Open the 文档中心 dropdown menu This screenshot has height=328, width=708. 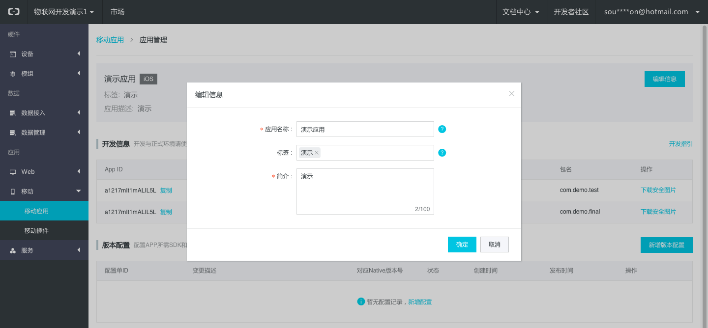[x=521, y=12]
